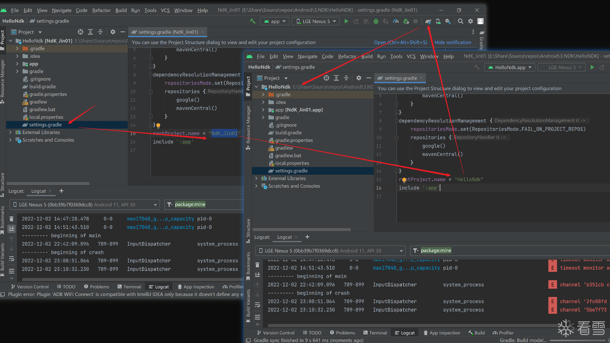This screenshot has height=343, width=610.
Task: Click the green Run app button
Action: click(x=346, y=21)
